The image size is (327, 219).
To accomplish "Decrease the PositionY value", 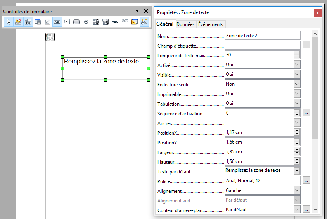I will pos(297,144).
